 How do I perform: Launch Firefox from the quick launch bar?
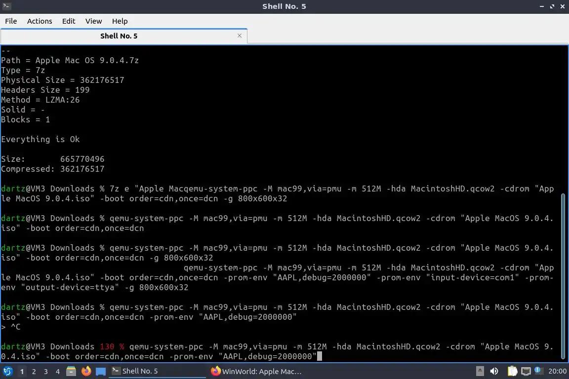pos(86,371)
